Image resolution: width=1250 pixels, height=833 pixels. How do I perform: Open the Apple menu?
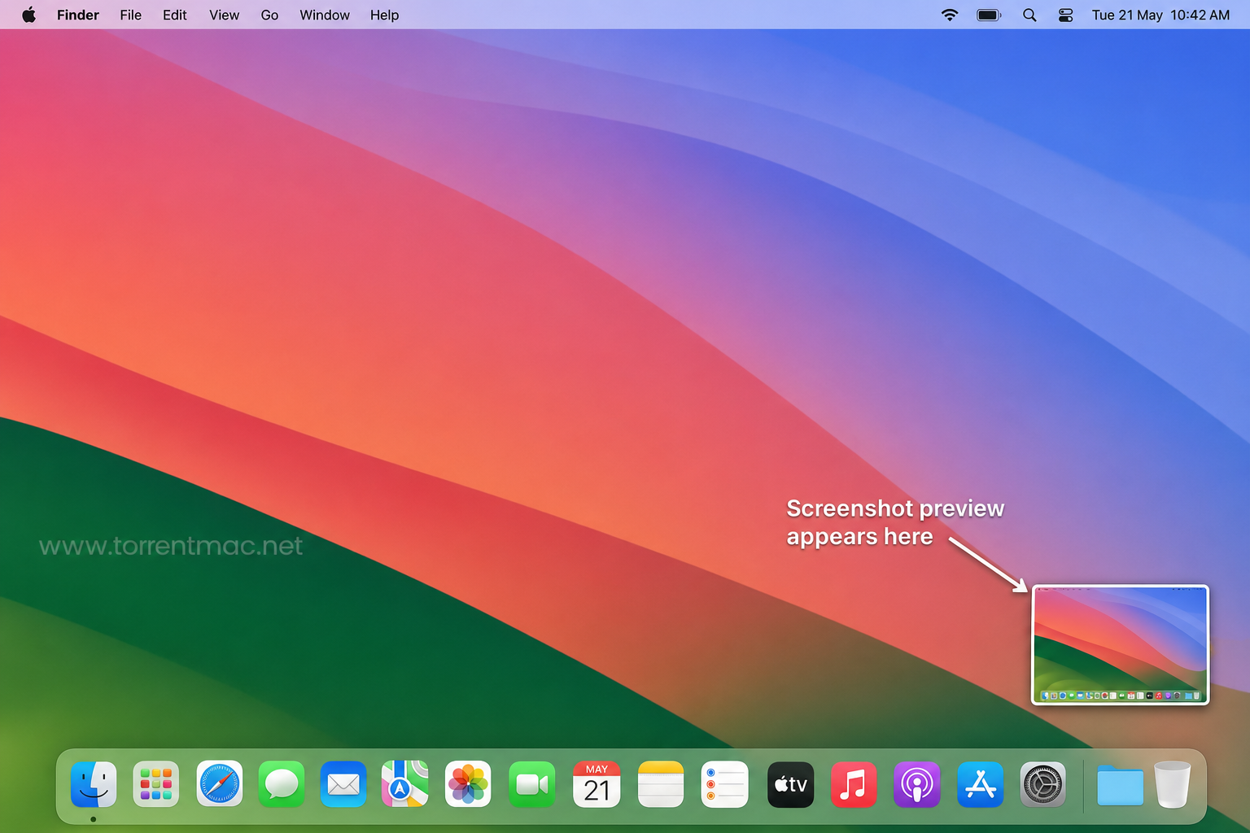coord(28,15)
